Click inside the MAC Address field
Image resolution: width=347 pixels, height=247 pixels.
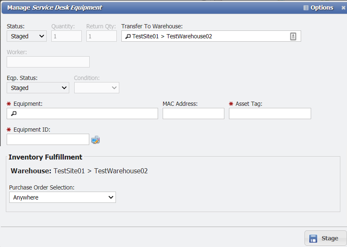click(x=193, y=113)
